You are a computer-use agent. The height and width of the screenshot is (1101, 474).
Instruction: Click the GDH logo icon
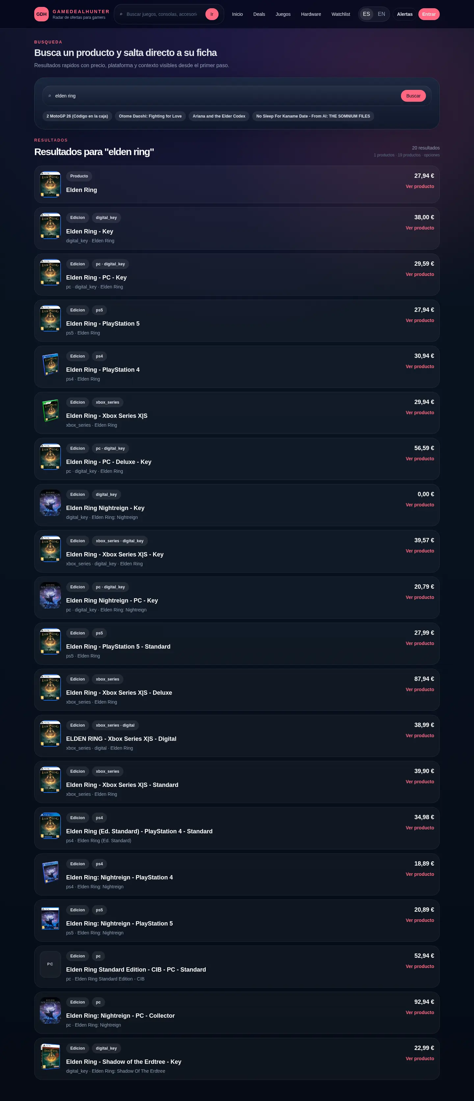[x=41, y=14]
